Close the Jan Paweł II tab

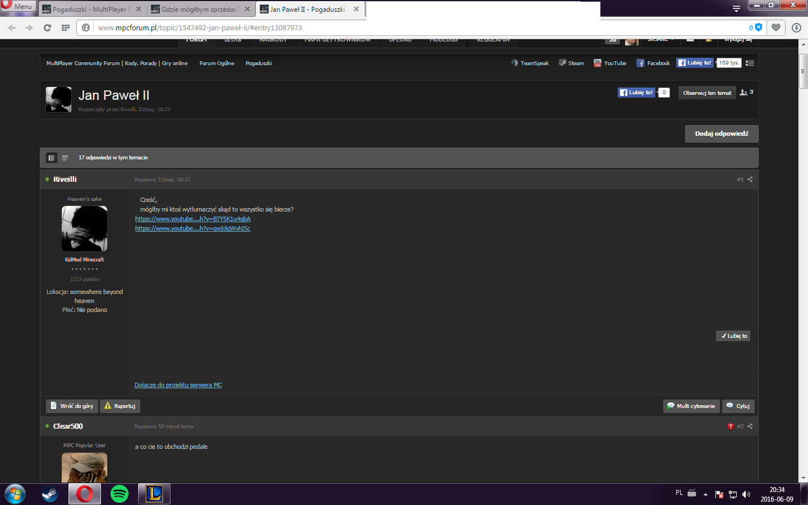(x=356, y=10)
